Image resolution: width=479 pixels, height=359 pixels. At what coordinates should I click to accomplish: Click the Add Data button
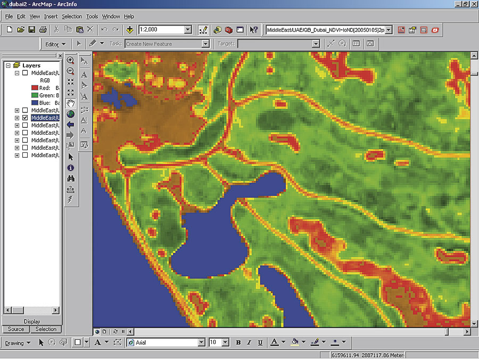pos(130,30)
